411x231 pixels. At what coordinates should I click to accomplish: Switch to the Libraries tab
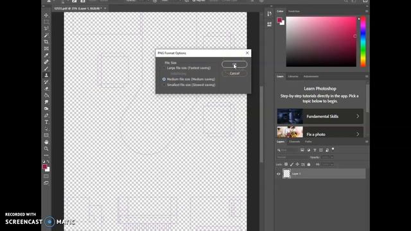[293, 76]
